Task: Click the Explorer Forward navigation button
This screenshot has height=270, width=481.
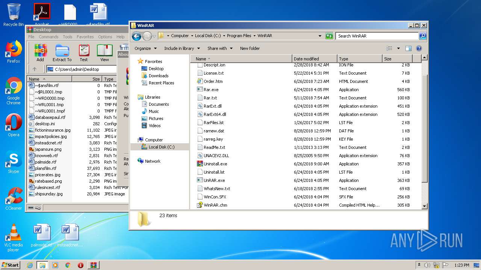Action: 147,36
